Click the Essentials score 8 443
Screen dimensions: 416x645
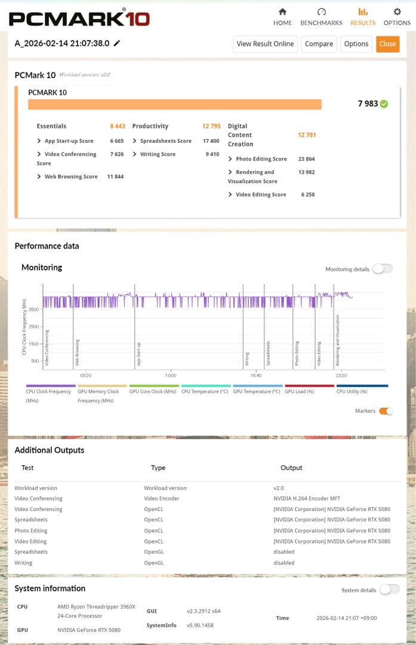click(118, 126)
